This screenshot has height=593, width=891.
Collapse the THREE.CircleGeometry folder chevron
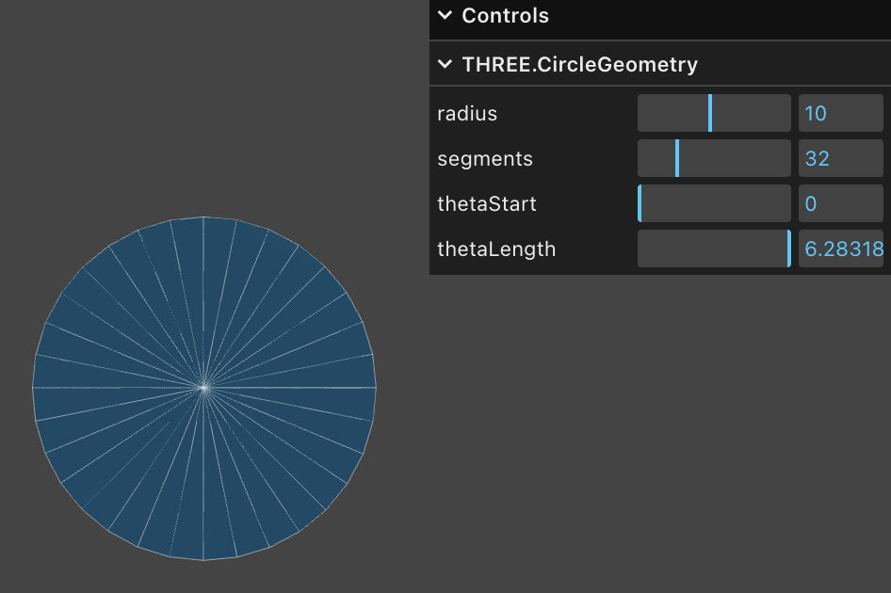tap(445, 65)
